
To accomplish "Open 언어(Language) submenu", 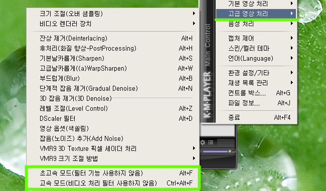I will click(x=256, y=58).
